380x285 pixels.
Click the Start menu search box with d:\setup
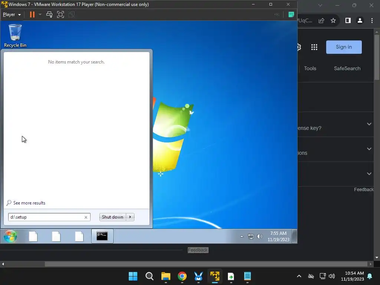click(x=49, y=217)
